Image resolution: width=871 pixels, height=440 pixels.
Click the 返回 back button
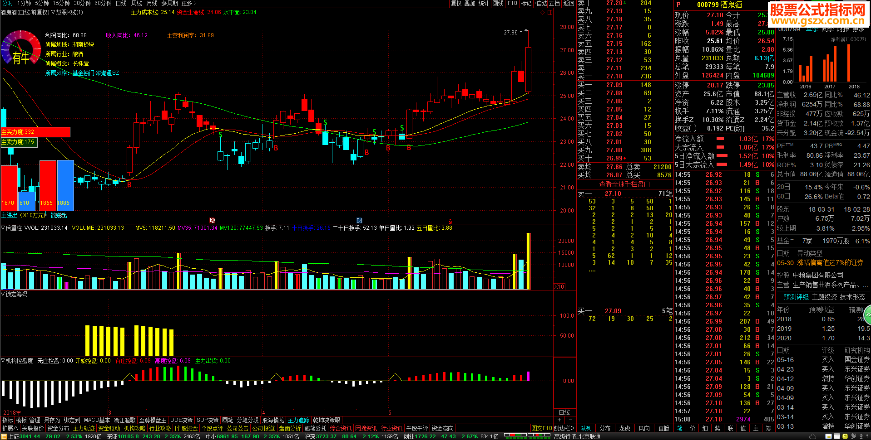[569, 3]
